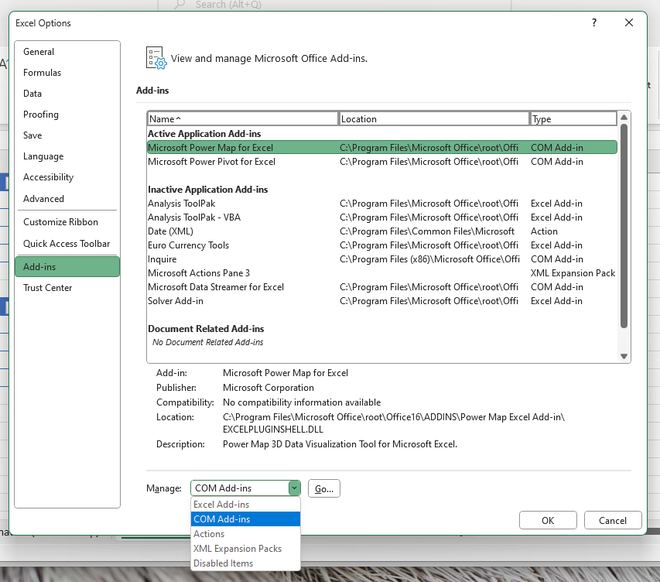Click the add-ins list scrollbar thumb

click(624, 226)
